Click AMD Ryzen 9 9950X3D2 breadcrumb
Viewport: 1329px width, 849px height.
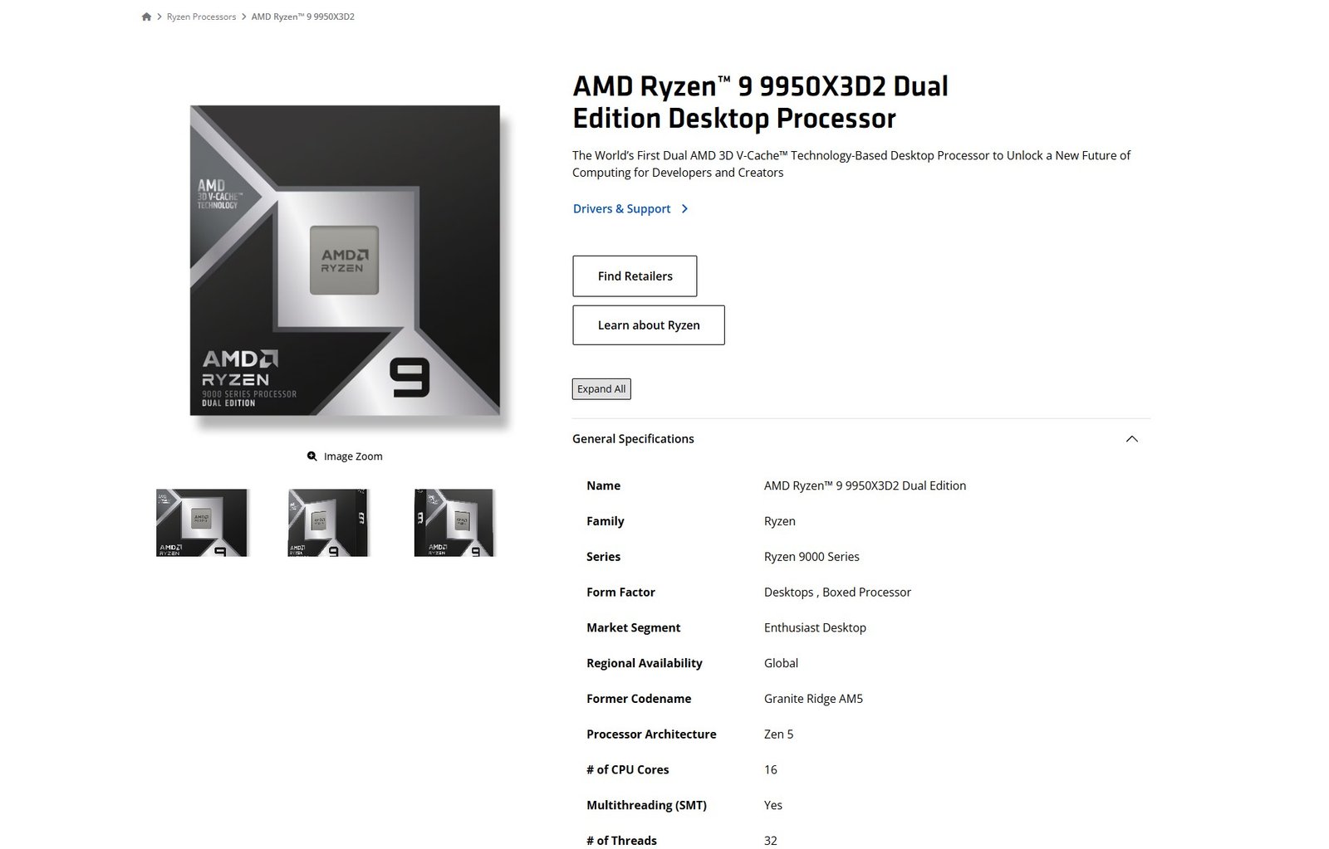tap(303, 17)
